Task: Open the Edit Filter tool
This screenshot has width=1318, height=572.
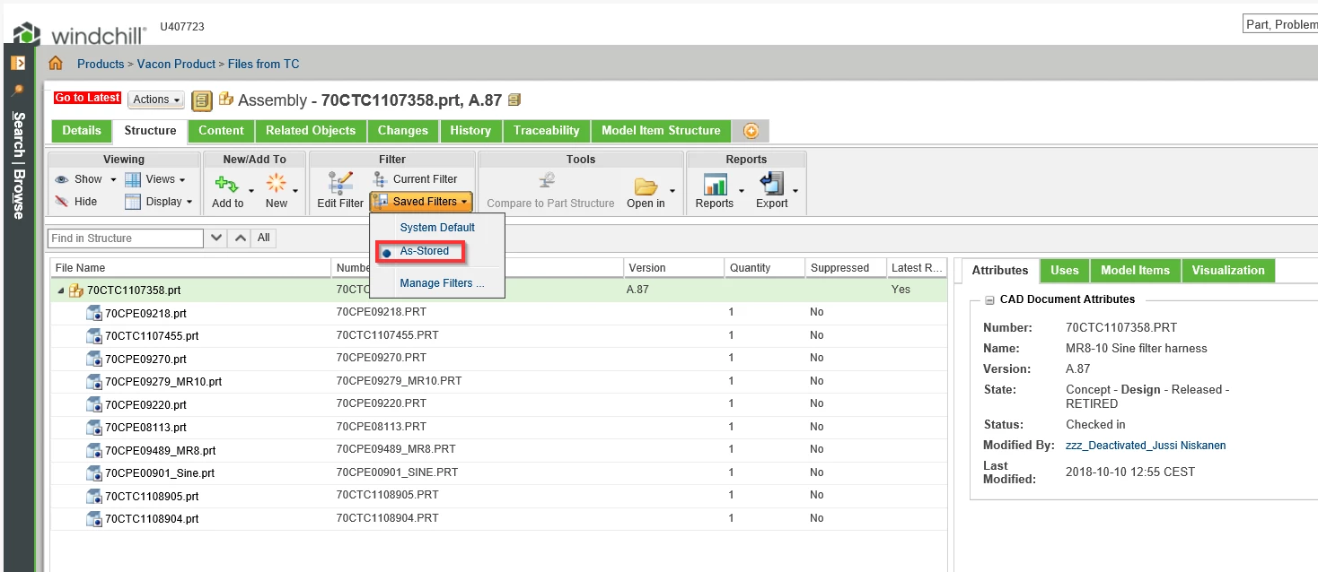Action: [340, 191]
